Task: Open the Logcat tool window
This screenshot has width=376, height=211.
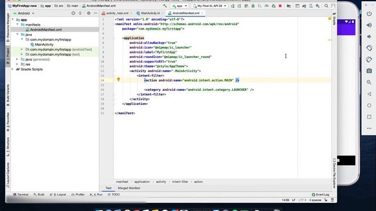Action: [x=58, y=195]
